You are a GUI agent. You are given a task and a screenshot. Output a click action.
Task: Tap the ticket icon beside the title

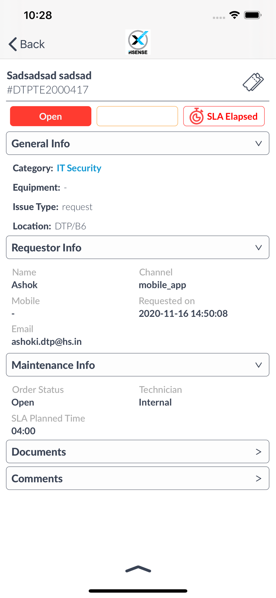coord(253,82)
